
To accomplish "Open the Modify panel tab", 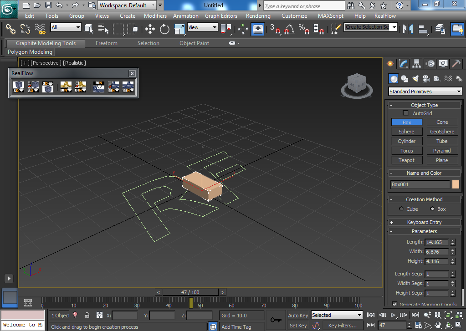I will pyautogui.click(x=403, y=64).
